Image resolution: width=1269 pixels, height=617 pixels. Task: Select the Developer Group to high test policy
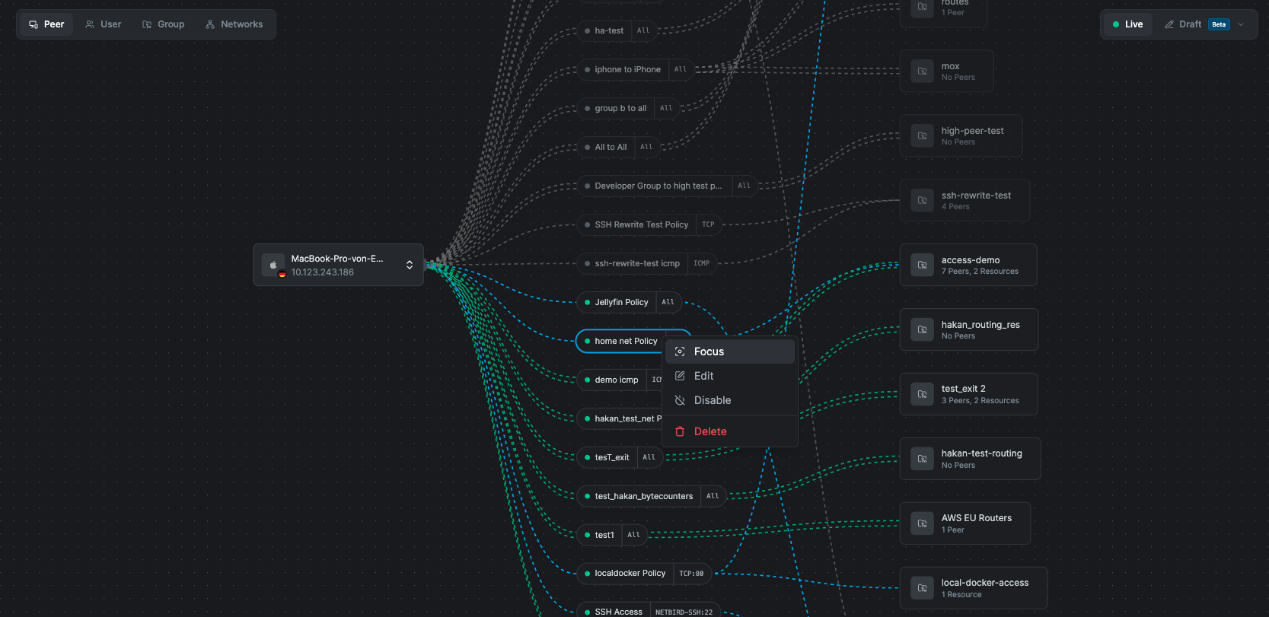point(667,186)
